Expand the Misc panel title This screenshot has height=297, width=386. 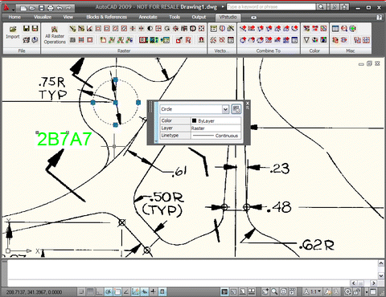pyautogui.click(x=351, y=51)
